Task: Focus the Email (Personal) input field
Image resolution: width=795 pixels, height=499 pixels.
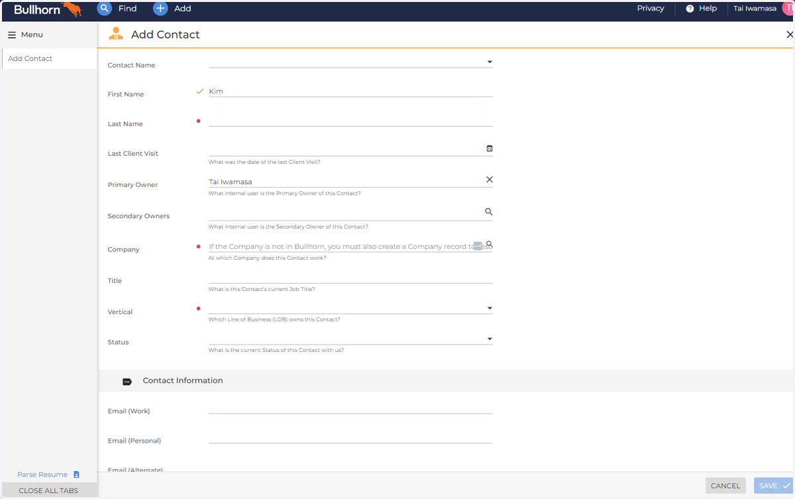Action: point(350,437)
